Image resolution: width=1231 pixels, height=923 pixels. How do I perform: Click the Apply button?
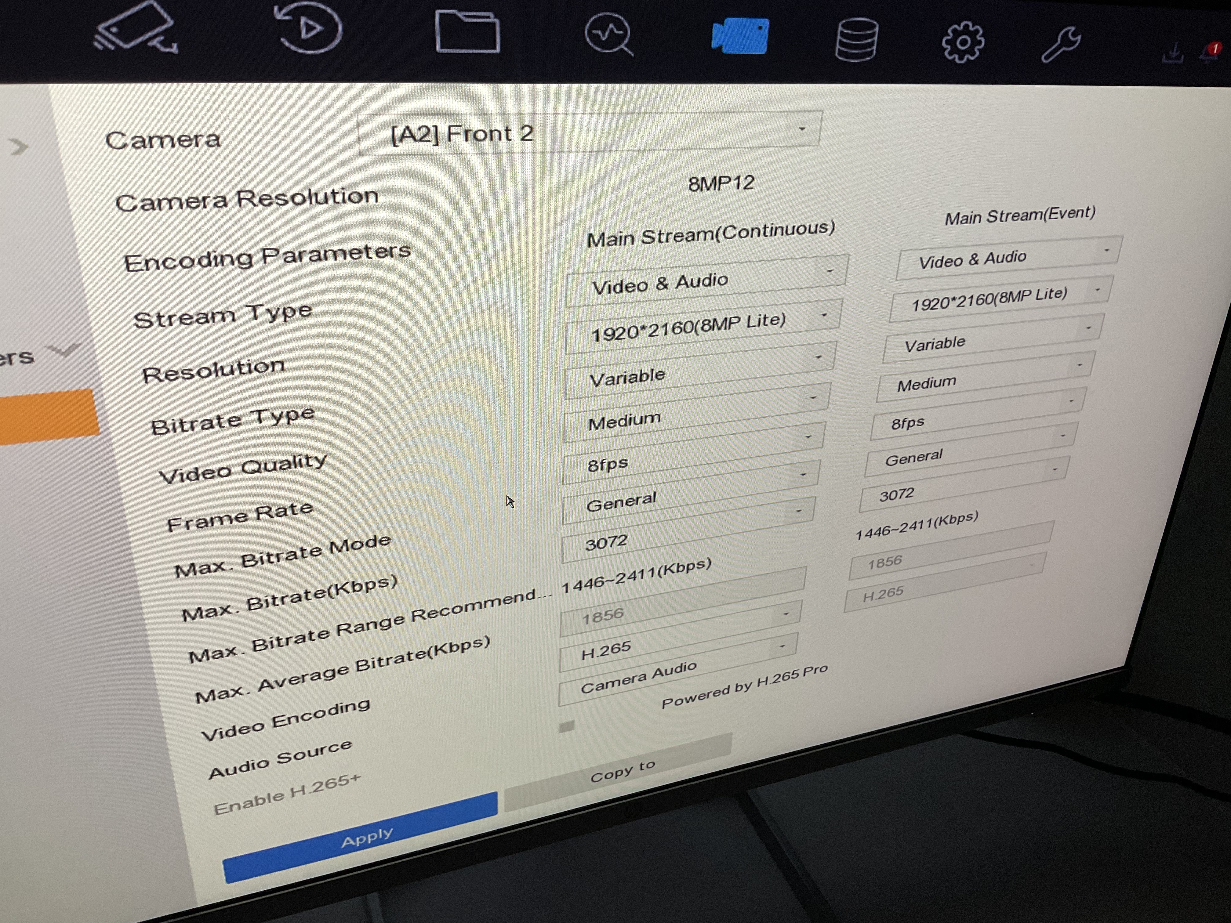365,837
